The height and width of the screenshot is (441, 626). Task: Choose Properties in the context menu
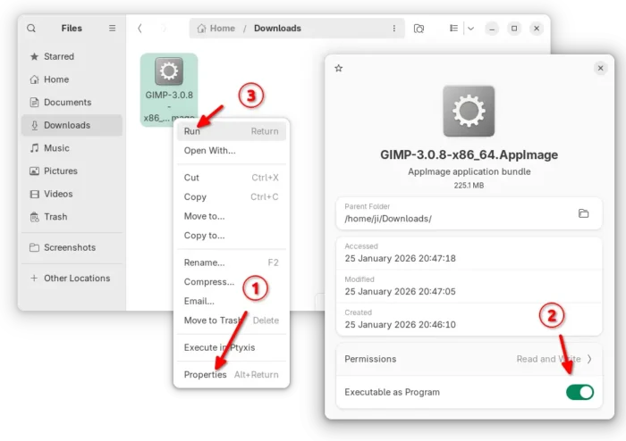coord(205,375)
